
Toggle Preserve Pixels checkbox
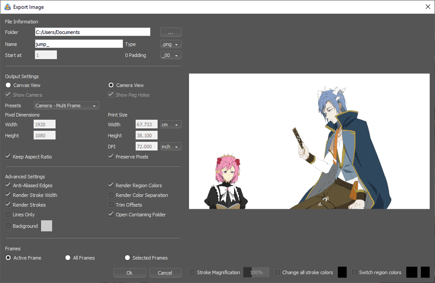[111, 156]
